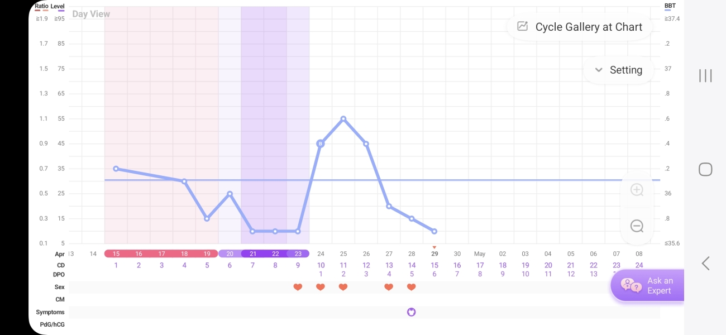Open the symptom icon logged on April 28

412,312
